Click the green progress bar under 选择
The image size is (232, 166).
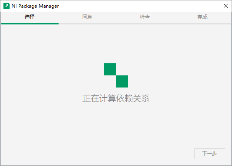coord(29,24)
